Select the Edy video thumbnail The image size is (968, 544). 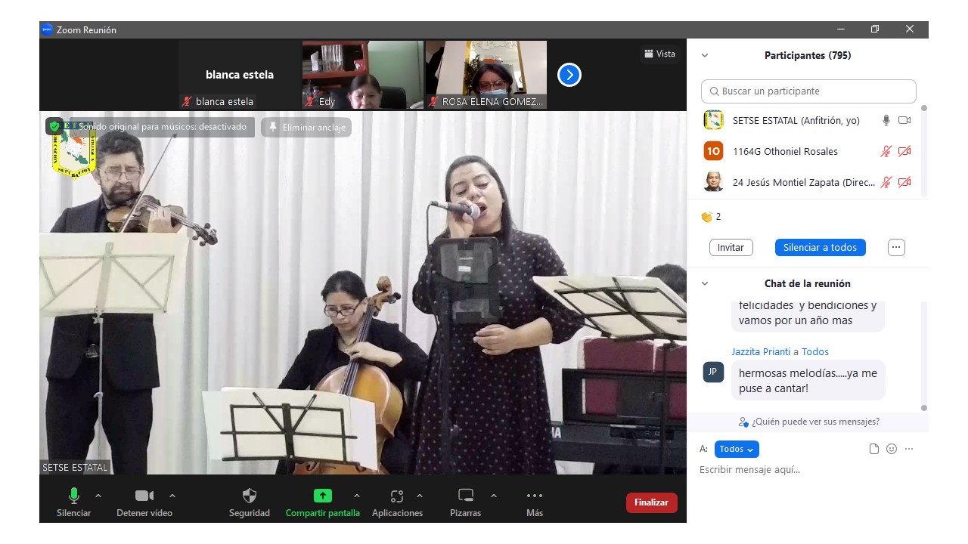[363, 75]
